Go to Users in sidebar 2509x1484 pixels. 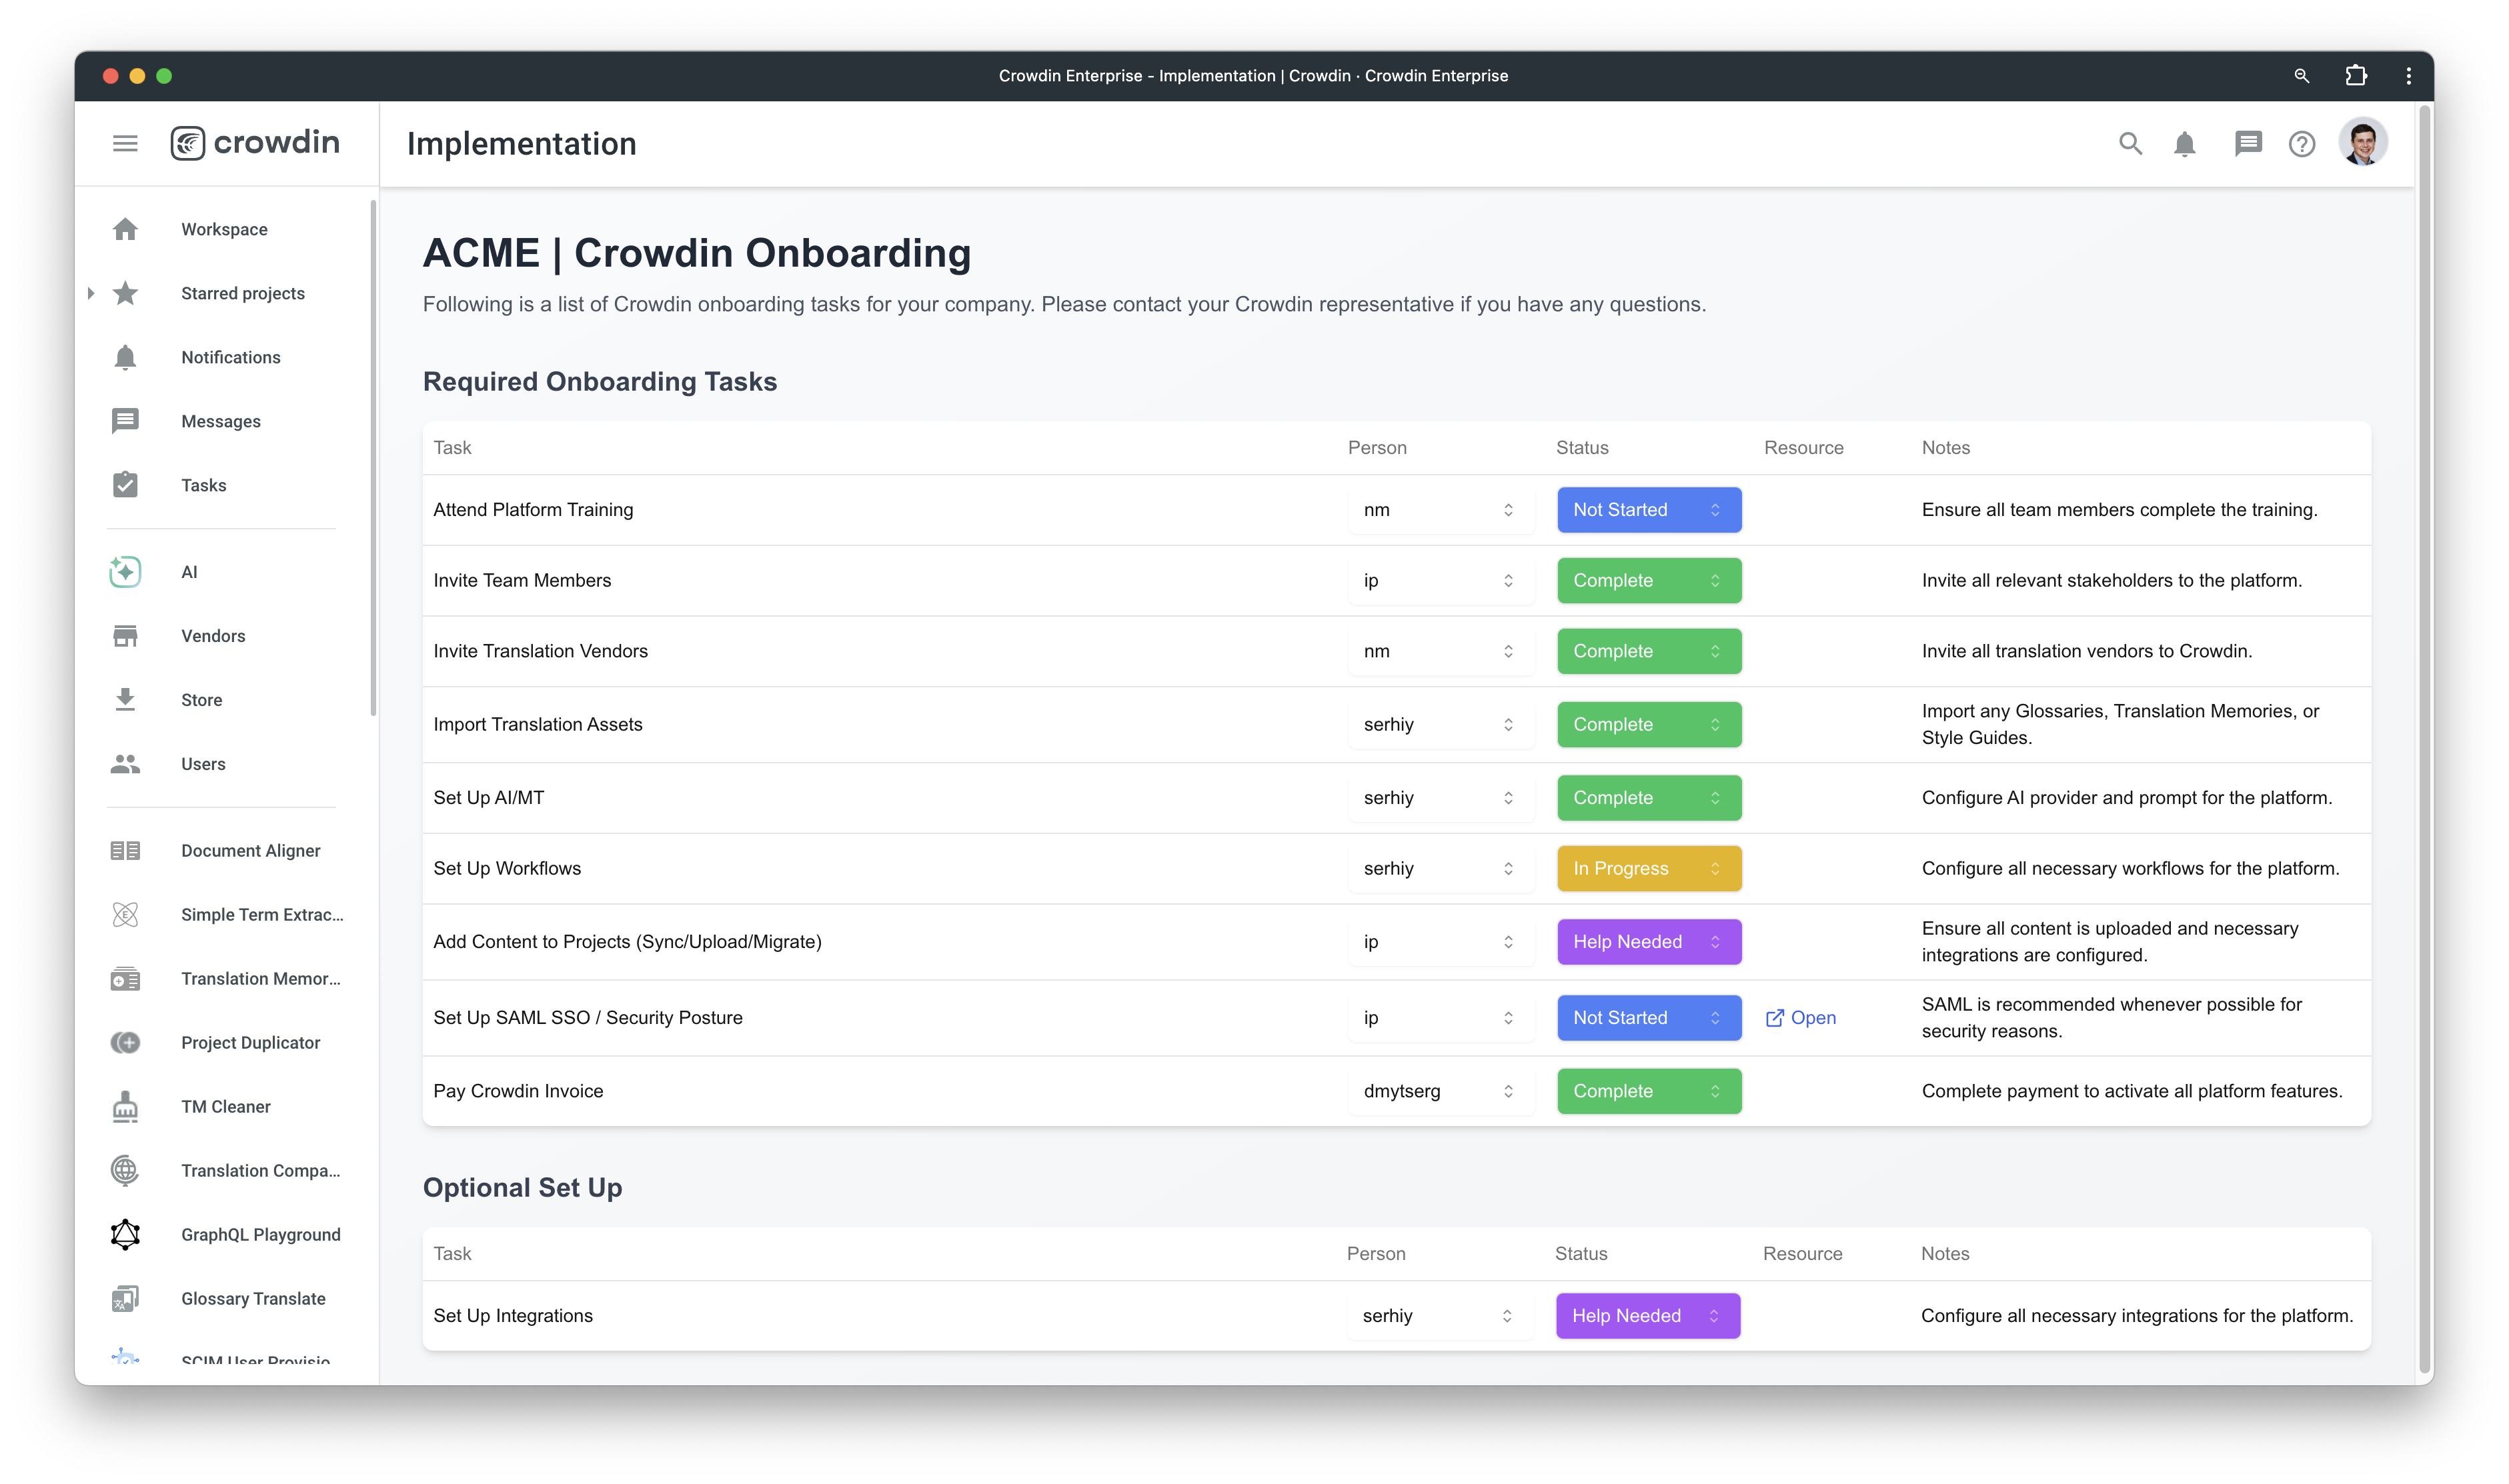203,764
